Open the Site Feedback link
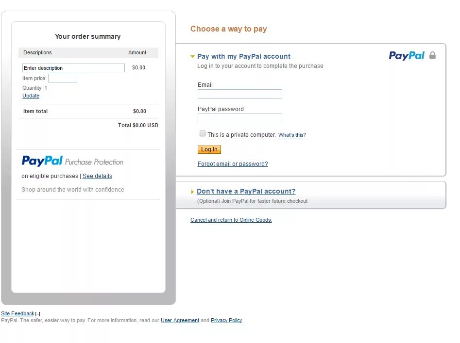 click(x=17, y=314)
